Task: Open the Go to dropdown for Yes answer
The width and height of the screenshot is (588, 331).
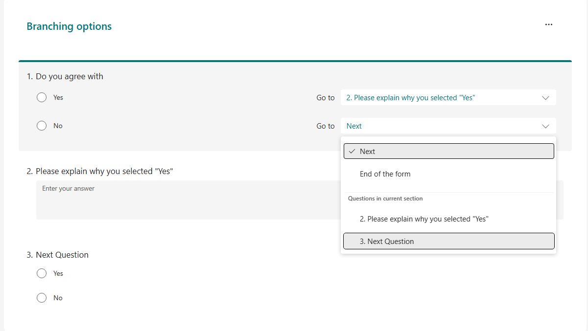Action: coord(448,98)
